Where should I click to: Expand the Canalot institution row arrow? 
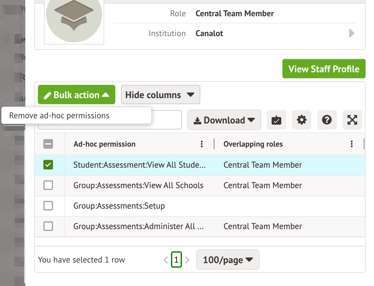(351, 33)
